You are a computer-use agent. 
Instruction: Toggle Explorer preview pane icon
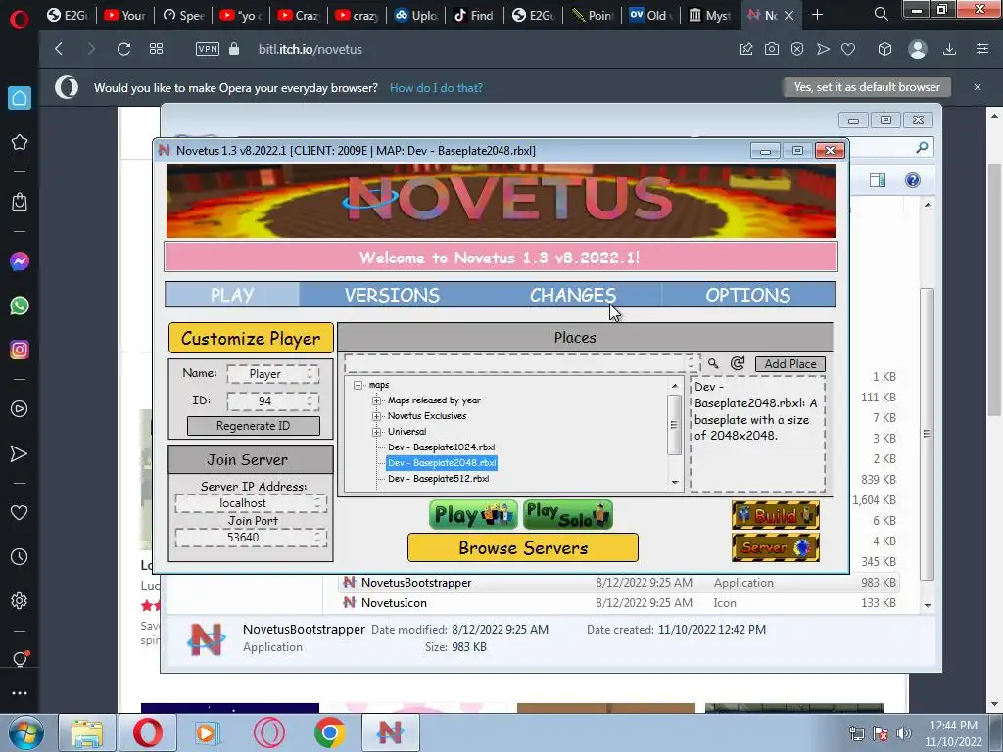click(x=878, y=180)
